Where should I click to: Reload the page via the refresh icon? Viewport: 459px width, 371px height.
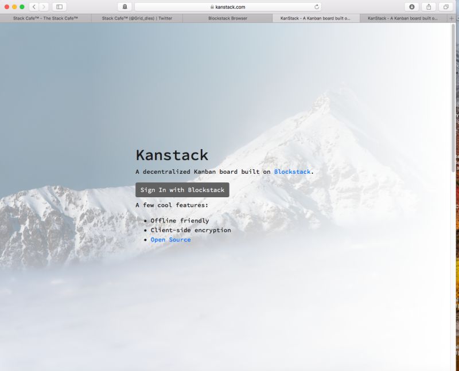(x=317, y=7)
